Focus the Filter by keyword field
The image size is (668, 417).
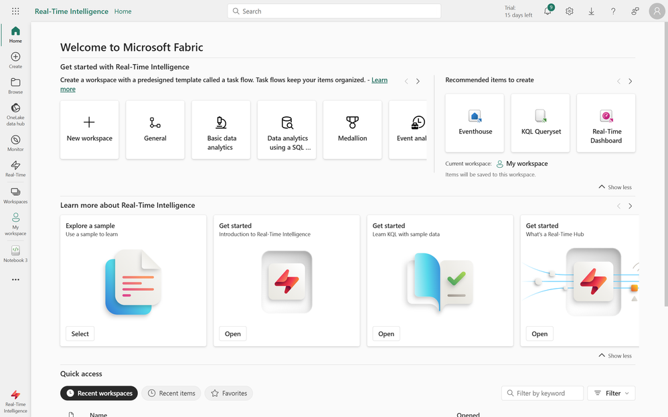542,393
